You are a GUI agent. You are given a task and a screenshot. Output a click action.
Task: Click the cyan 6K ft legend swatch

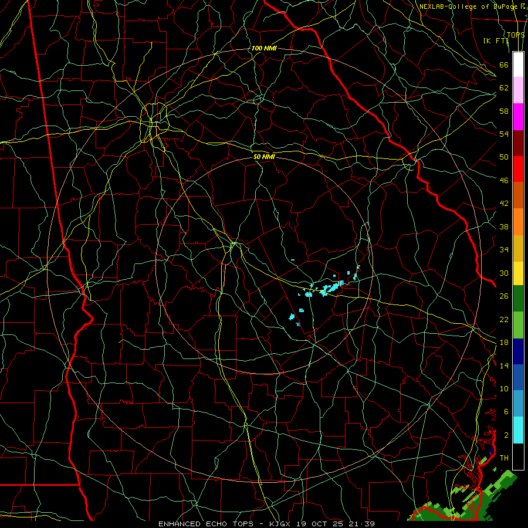point(518,430)
